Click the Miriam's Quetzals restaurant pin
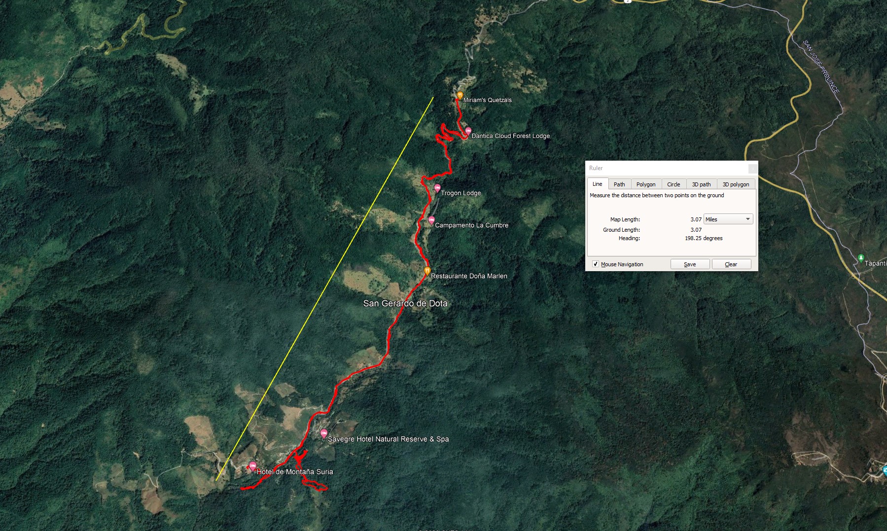Viewport: 887px width, 531px height. click(460, 95)
